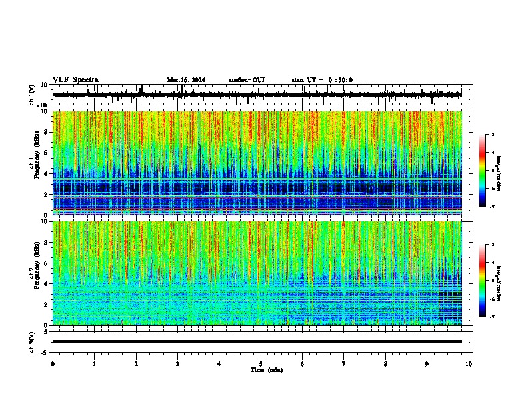Click the "1" tick label on the time axis

click(94, 364)
